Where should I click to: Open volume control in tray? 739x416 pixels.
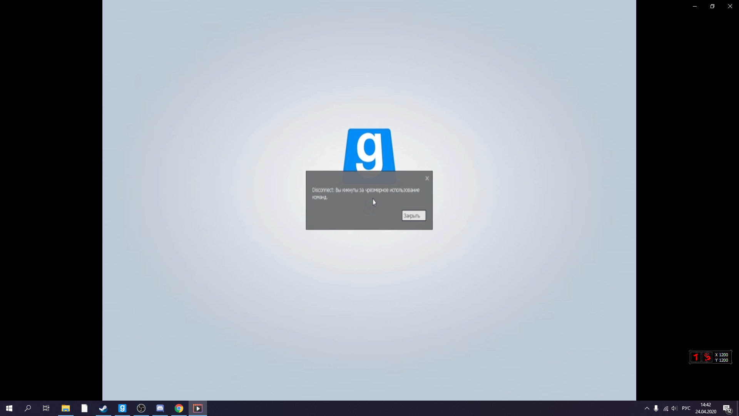tap(674, 408)
